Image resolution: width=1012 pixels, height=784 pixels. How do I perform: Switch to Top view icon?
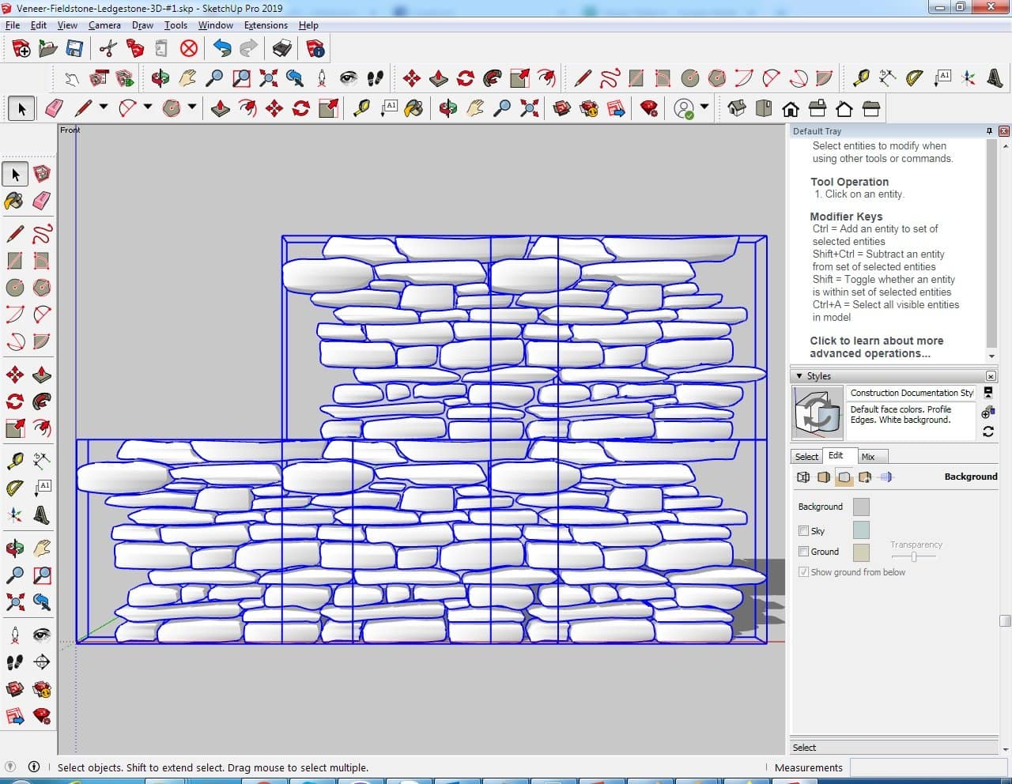(763, 108)
